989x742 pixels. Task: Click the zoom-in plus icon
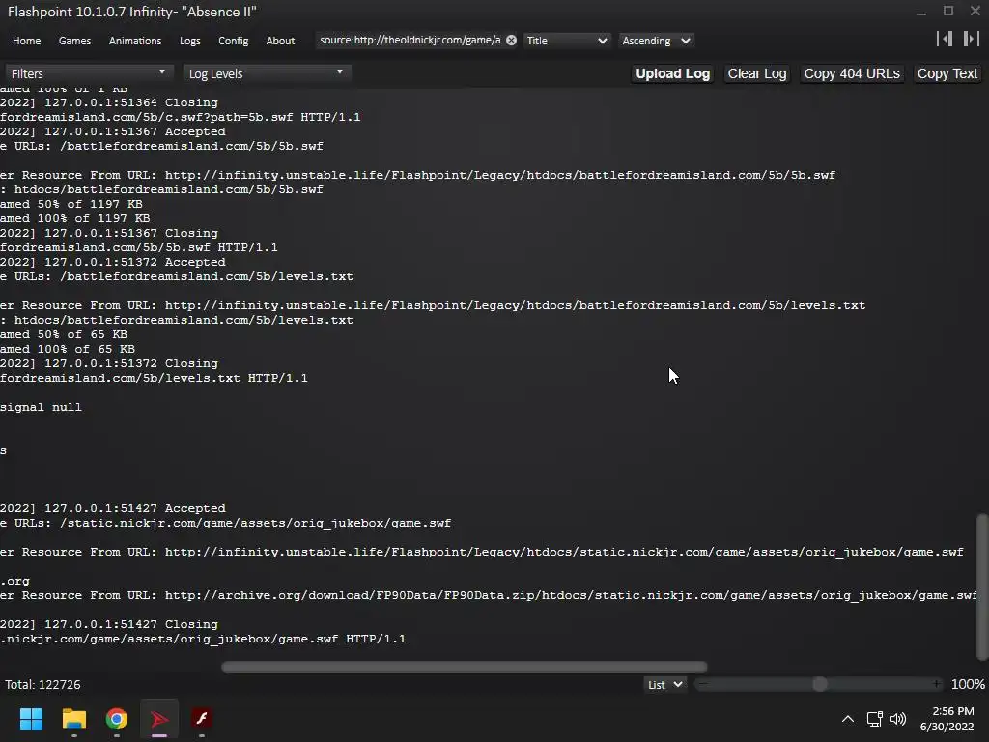tap(937, 685)
